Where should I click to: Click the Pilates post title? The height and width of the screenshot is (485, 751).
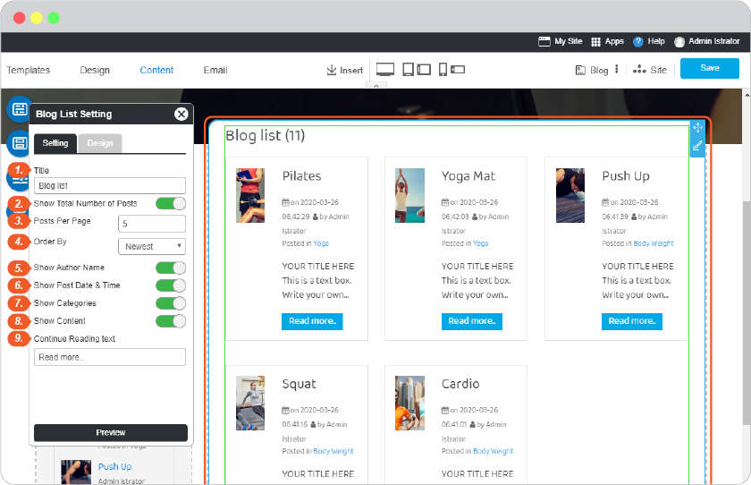point(302,176)
